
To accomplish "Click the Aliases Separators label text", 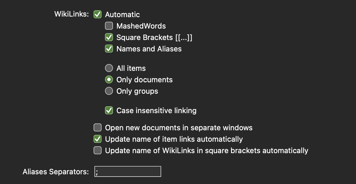I will point(56,172).
